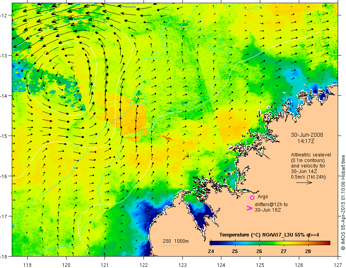Click the colorbar tick label 24

[x=211, y=251]
